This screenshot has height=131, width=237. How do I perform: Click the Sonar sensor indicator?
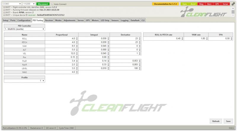click(225, 4)
